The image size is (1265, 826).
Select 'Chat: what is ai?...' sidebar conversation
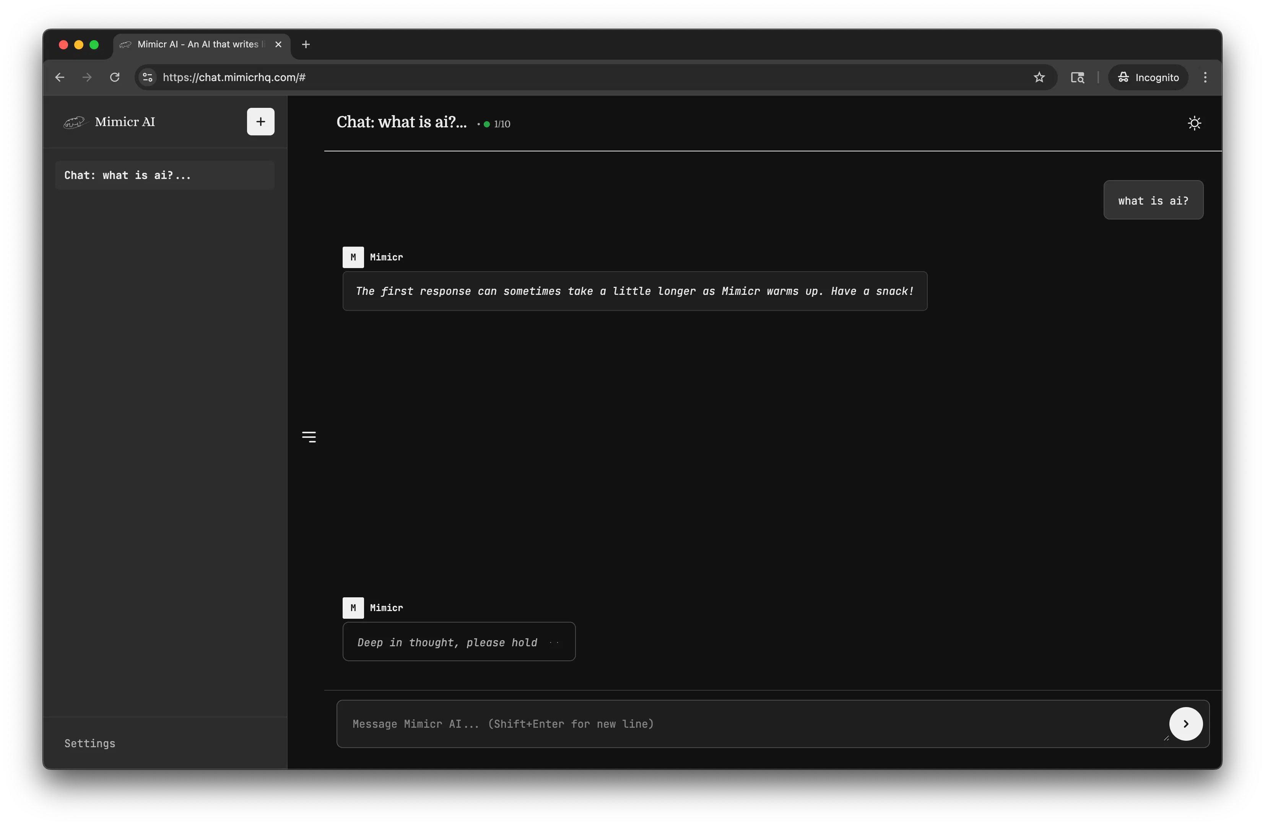(165, 176)
